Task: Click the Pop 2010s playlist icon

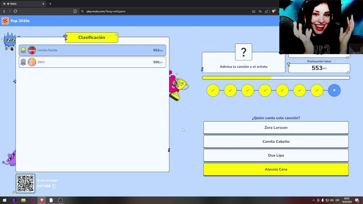Action: tap(5, 21)
